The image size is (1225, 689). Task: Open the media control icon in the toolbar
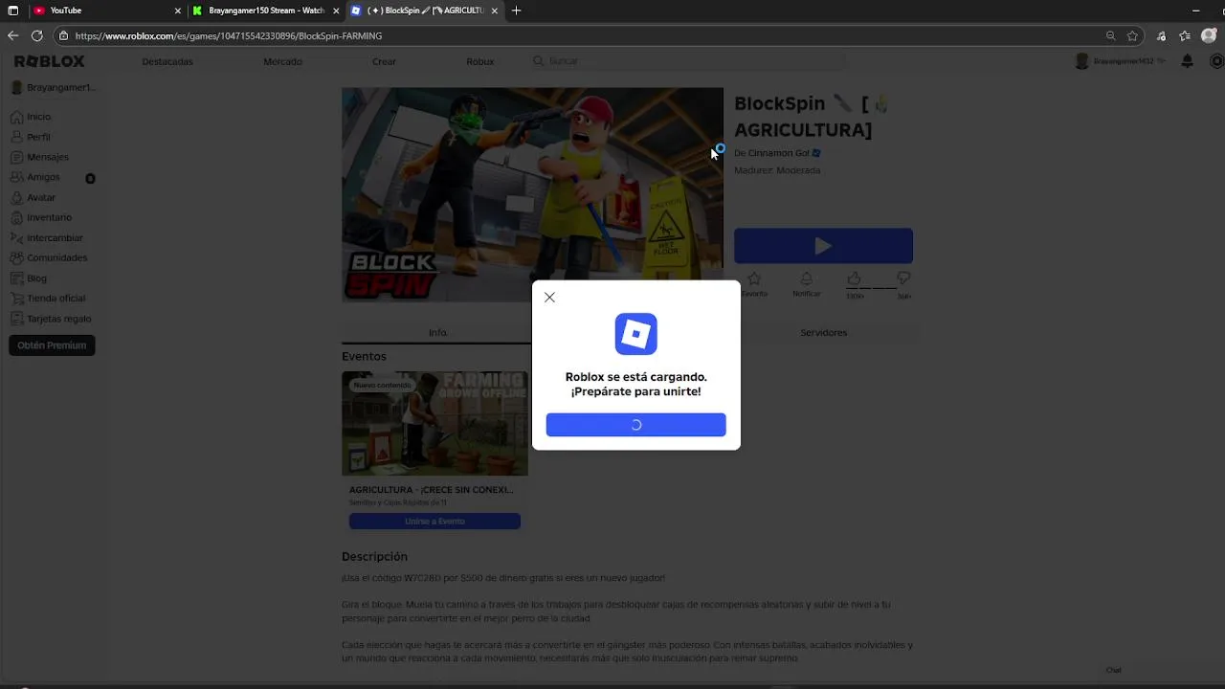coord(1161,35)
